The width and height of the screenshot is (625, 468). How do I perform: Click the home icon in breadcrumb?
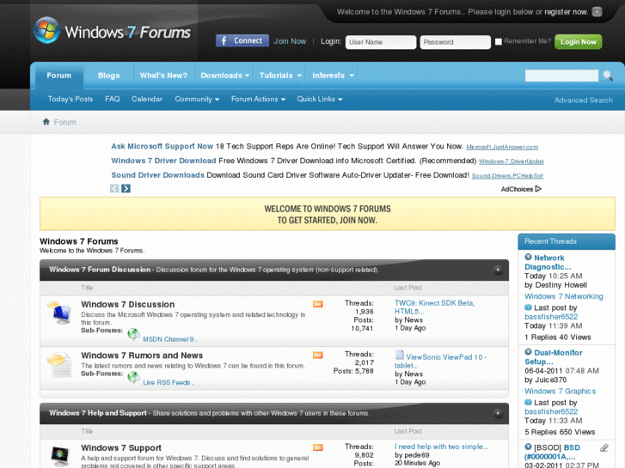click(46, 122)
